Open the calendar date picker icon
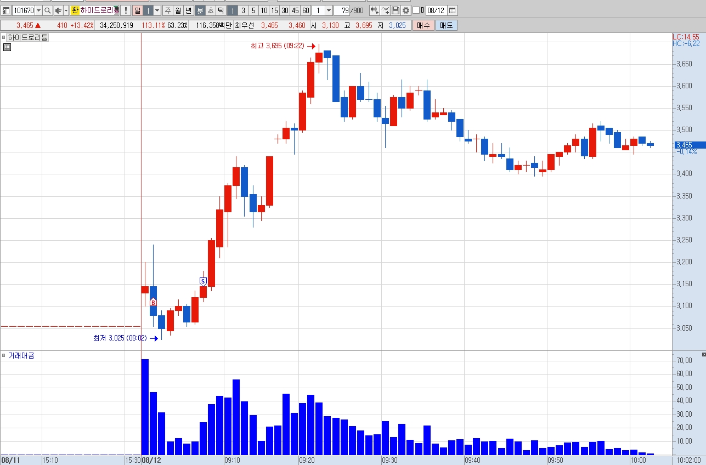 (452, 10)
